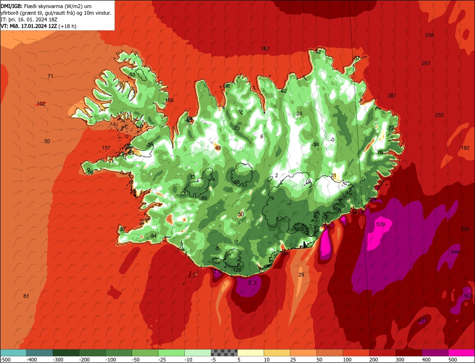Click the purple legend swatch at 400
Image resolution: width=475 pixels, height=363 pixels.
pyautogui.click(x=435, y=353)
